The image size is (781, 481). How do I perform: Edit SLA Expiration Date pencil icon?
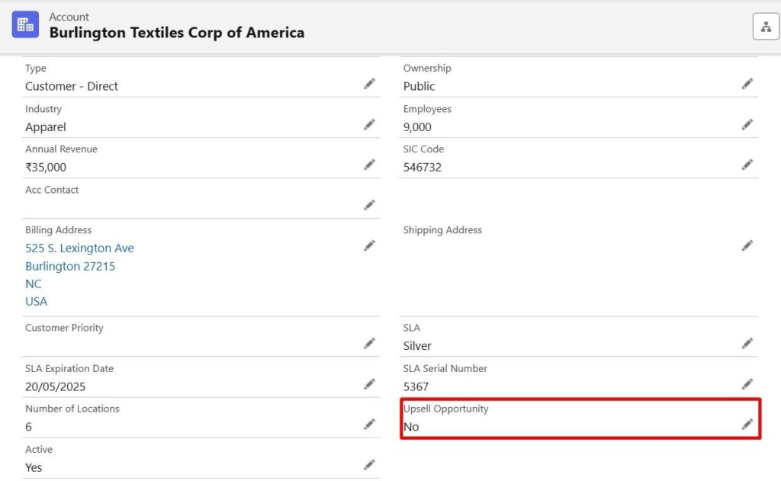[369, 384]
